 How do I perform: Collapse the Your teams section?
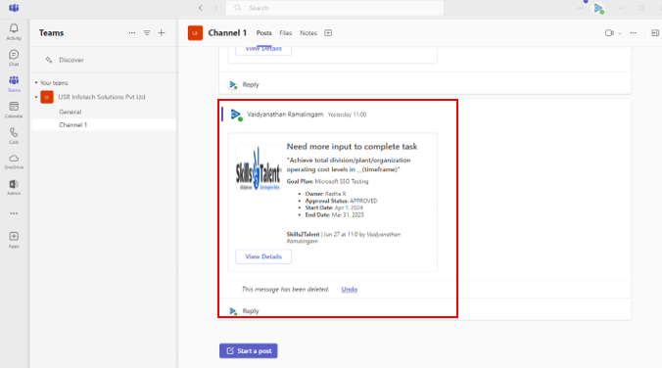[36, 83]
